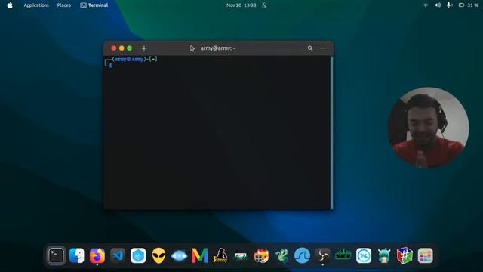Open the Terminal icon in the dock

(56, 255)
